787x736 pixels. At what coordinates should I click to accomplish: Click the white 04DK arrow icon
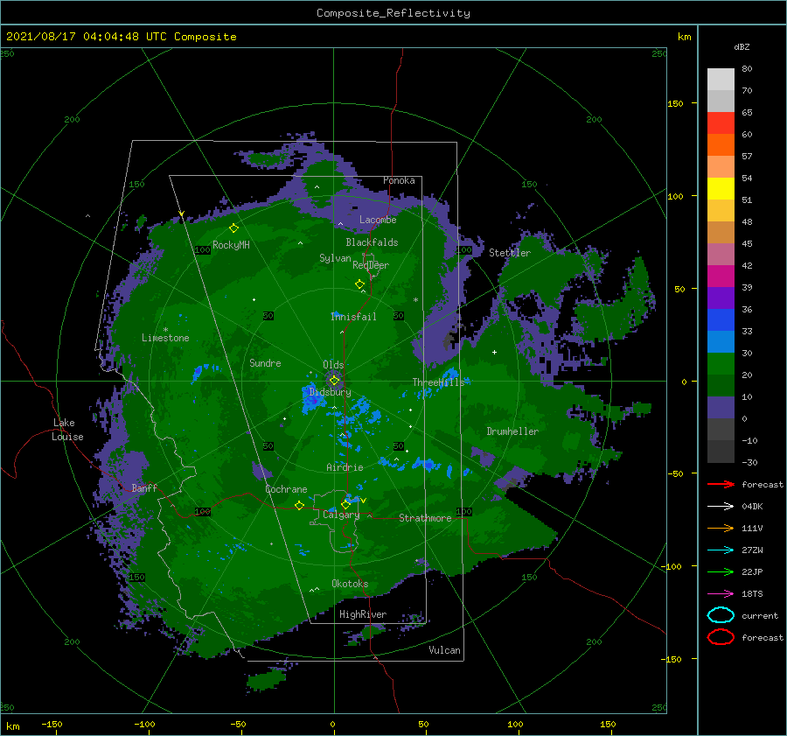point(721,506)
